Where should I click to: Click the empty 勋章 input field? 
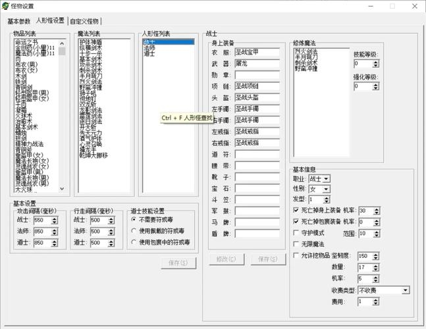tap(257, 75)
